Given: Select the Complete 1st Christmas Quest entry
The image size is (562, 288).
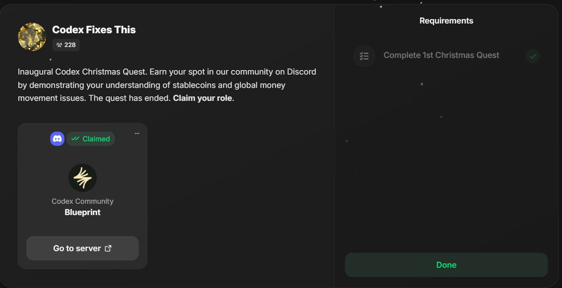Looking at the screenshot, I should click(441, 55).
